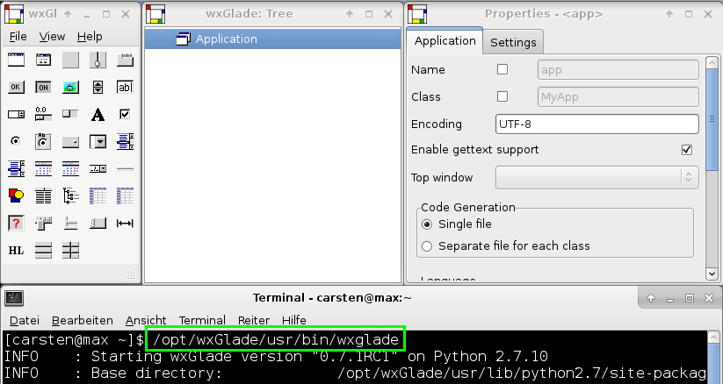Click the 'MyApp' Class field
Image resolution: width=723 pixels, height=384 pixels.
(x=618, y=97)
